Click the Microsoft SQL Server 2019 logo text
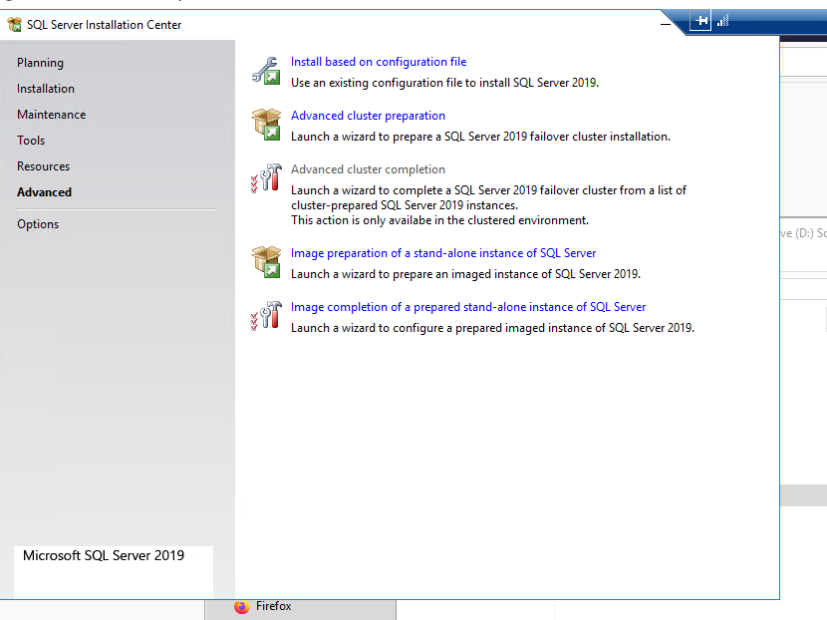Viewport: 827px width, 620px height. [x=104, y=555]
